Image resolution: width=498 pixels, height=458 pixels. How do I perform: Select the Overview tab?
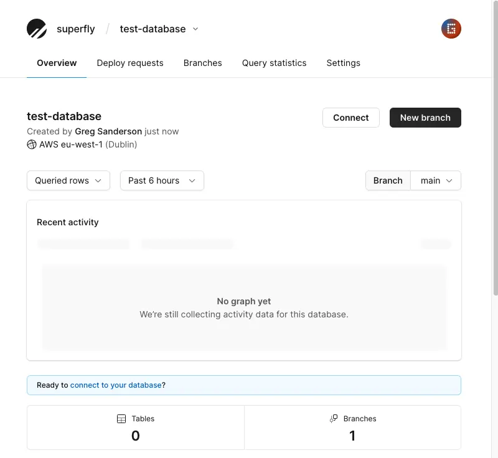point(57,63)
